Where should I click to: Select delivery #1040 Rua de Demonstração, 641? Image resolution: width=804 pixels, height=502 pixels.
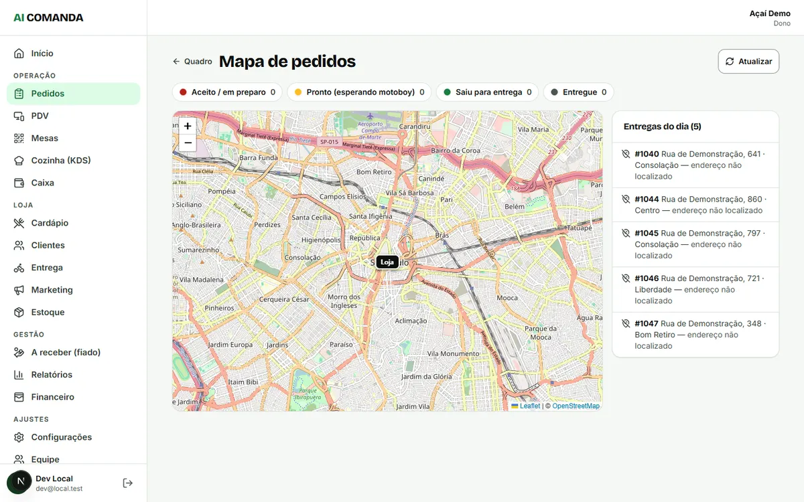coord(695,165)
